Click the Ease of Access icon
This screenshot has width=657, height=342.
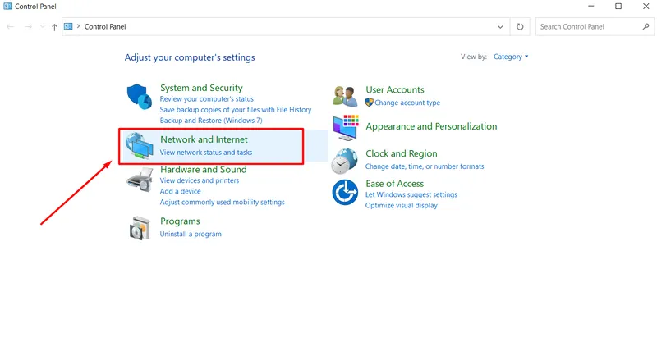point(345,193)
